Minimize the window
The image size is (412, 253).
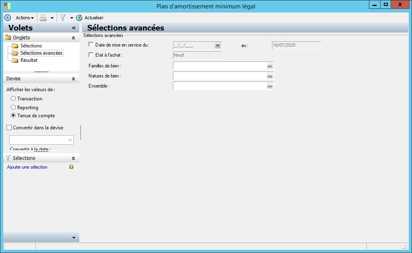(375, 5)
